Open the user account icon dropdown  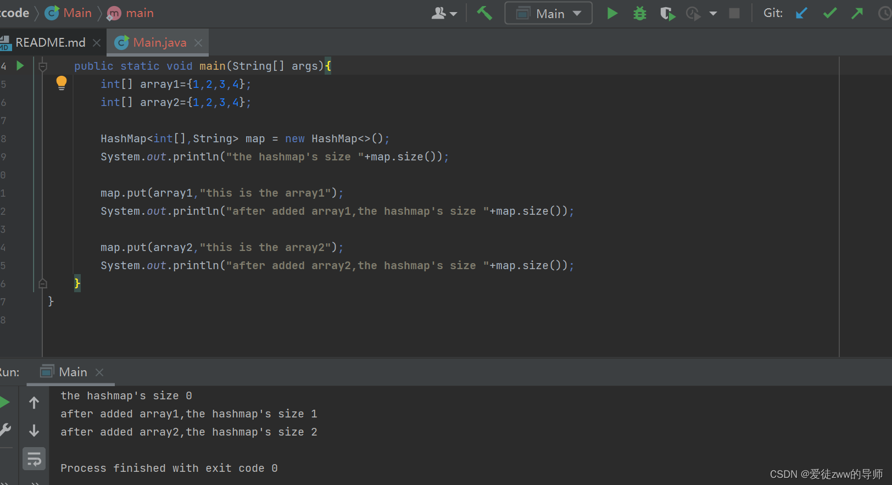coord(444,13)
